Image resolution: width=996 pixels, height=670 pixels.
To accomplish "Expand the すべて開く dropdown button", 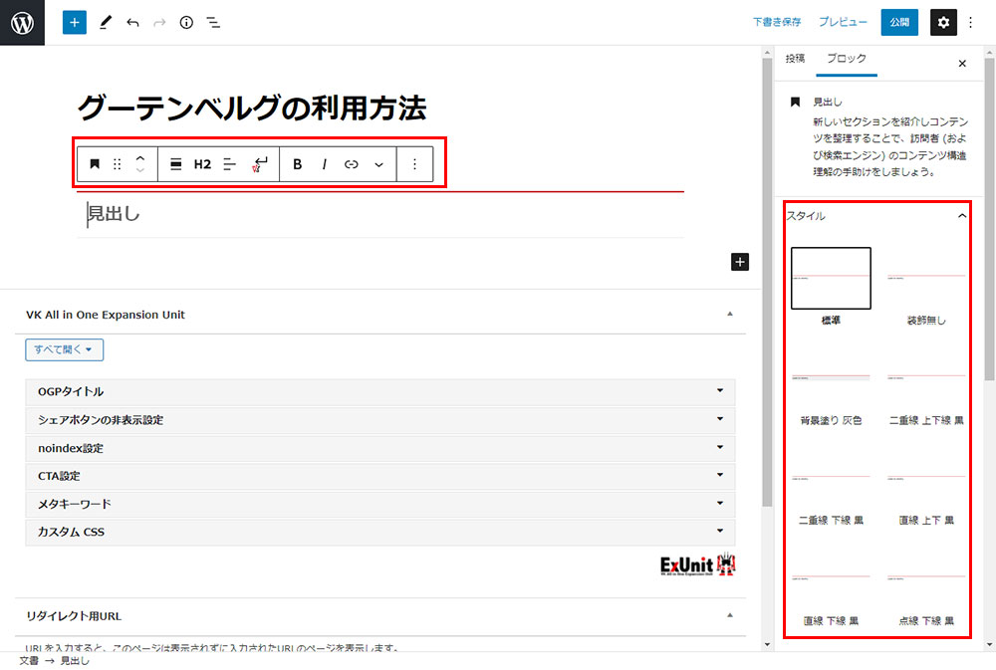I will 65,349.
